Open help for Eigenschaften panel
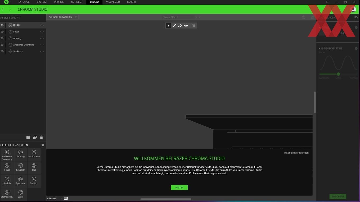 356,49
